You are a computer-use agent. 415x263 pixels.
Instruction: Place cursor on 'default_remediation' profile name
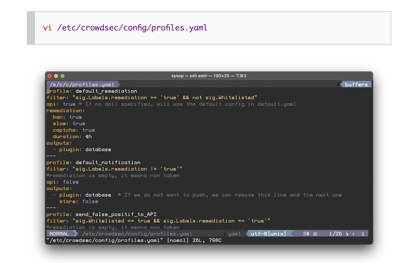pos(106,91)
